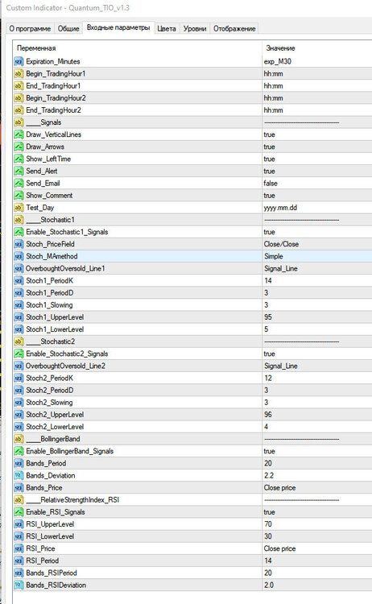Click the Enable_Stochastic1_Signals boolean icon
The image size is (372, 604).
(x=19, y=232)
